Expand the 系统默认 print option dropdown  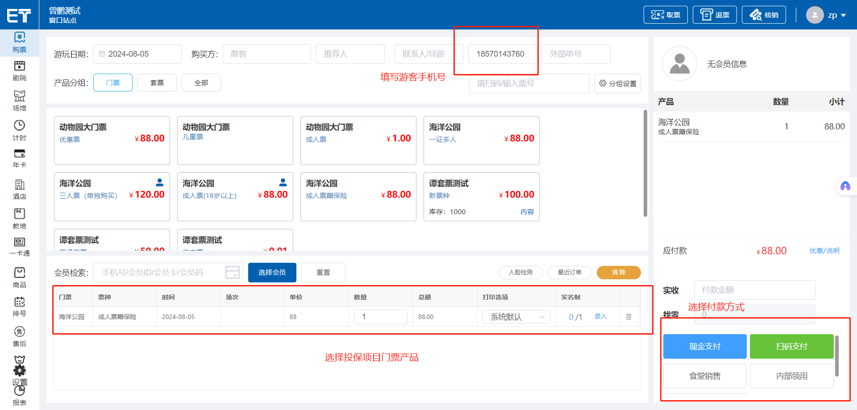coord(516,317)
